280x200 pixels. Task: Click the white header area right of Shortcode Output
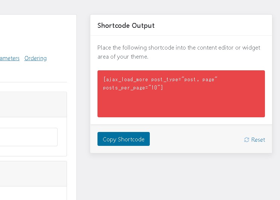point(215,26)
